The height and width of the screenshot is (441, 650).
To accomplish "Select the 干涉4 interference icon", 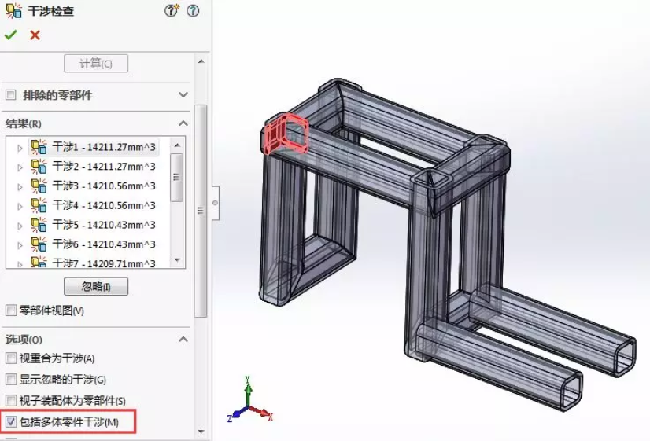I will (x=39, y=205).
